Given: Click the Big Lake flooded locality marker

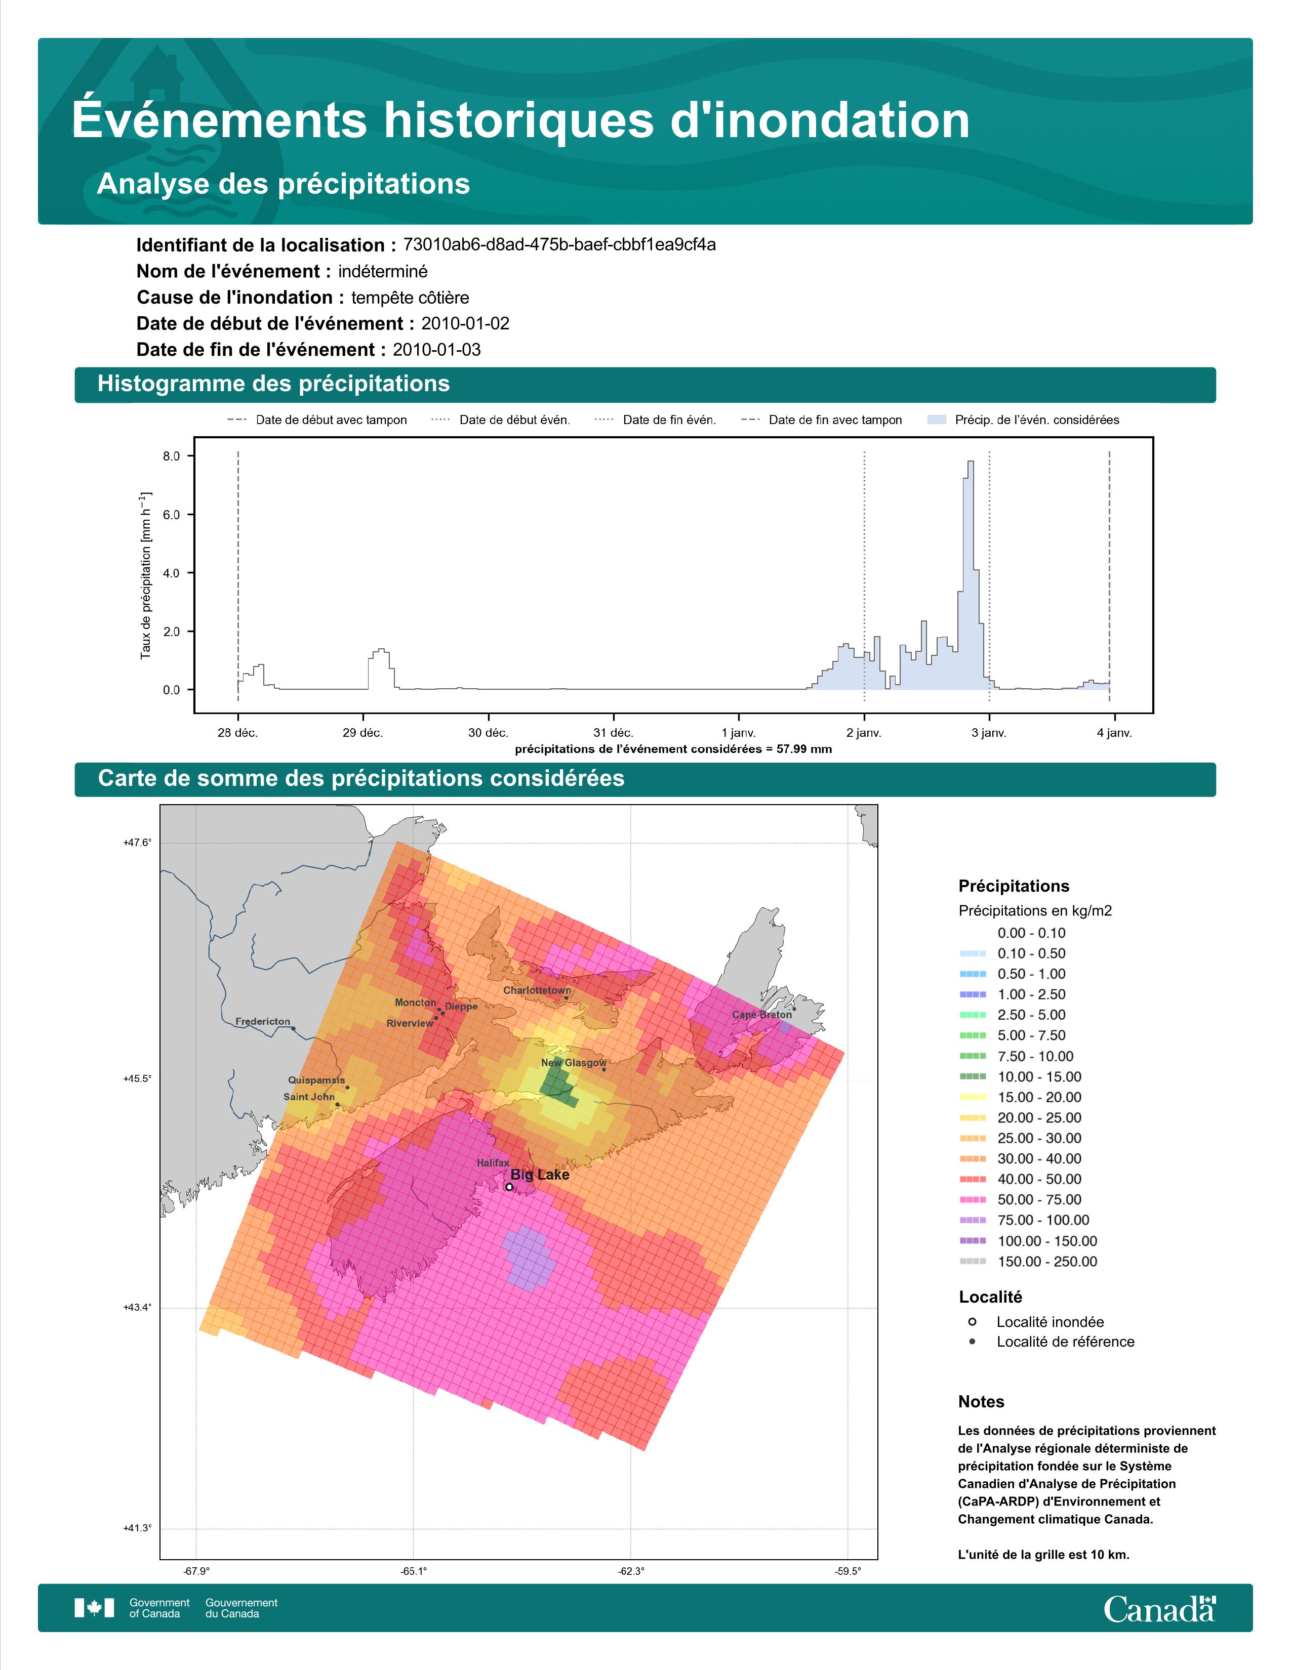Looking at the screenshot, I should (509, 1187).
